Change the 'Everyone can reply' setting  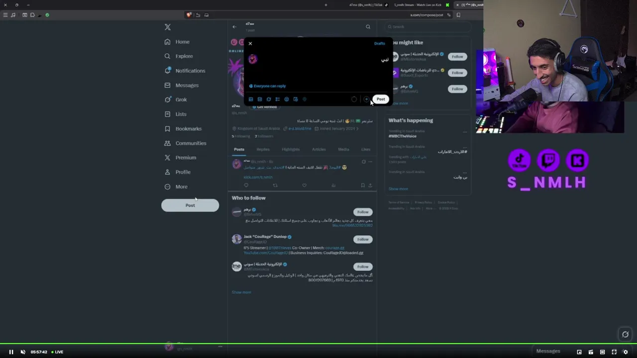[267, 86]
